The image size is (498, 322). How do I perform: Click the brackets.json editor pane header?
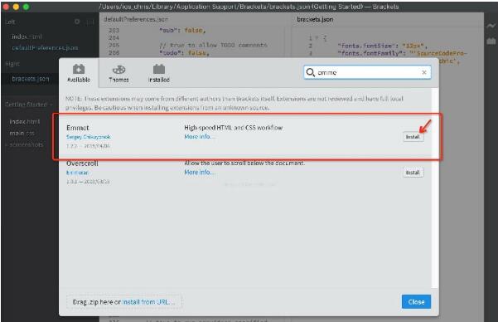coord(315,19)
